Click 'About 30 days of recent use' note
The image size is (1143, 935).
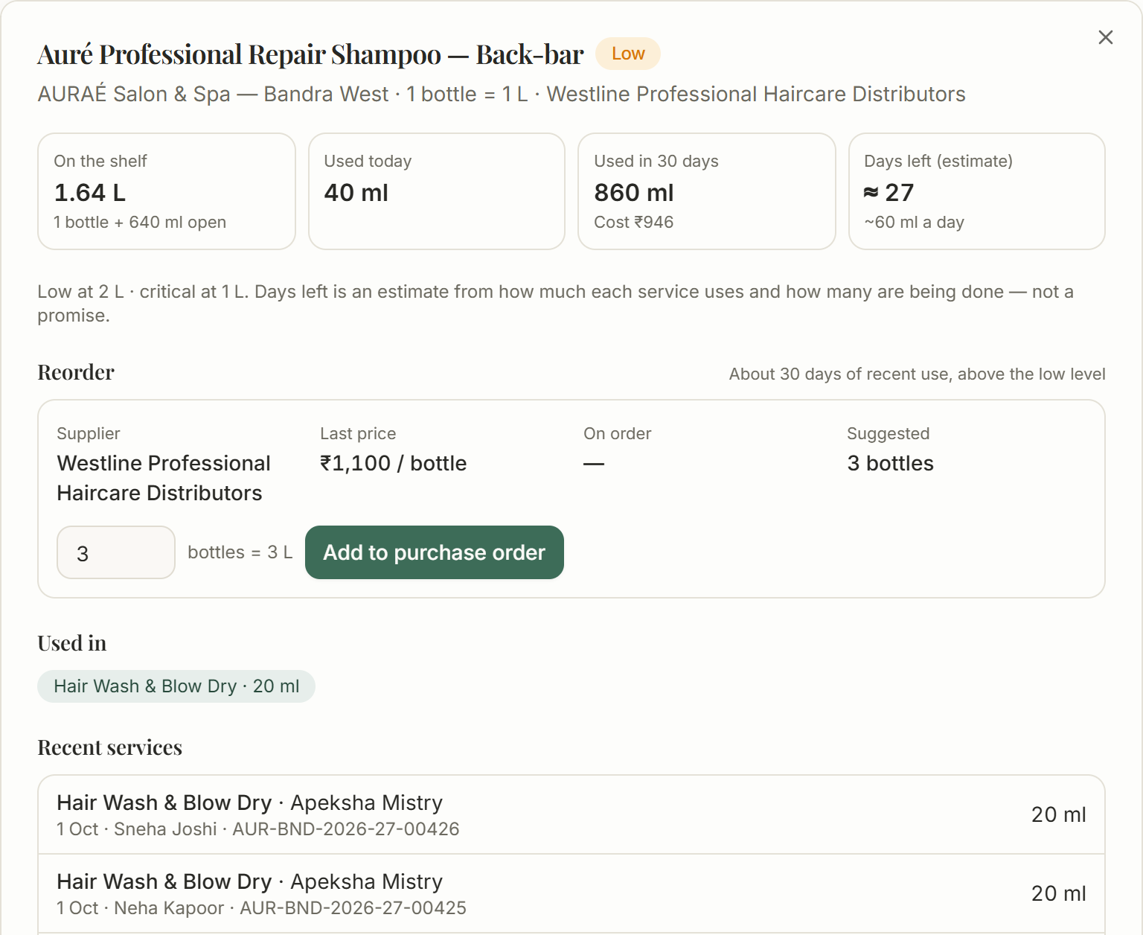pos(917,374)
